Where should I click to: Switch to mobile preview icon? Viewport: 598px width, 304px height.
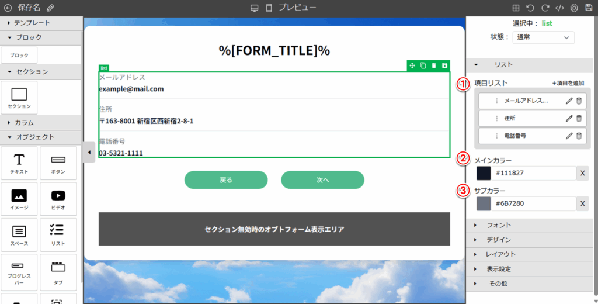(x=269, y=8)
